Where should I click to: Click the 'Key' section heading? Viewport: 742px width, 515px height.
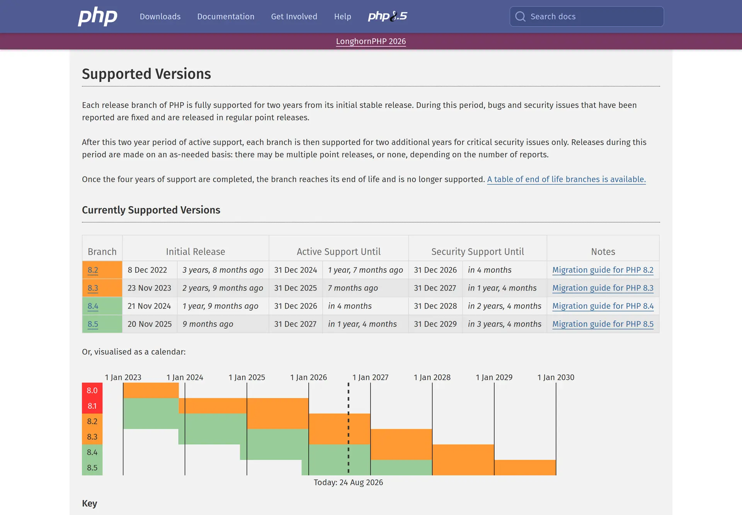pos(89,503)
